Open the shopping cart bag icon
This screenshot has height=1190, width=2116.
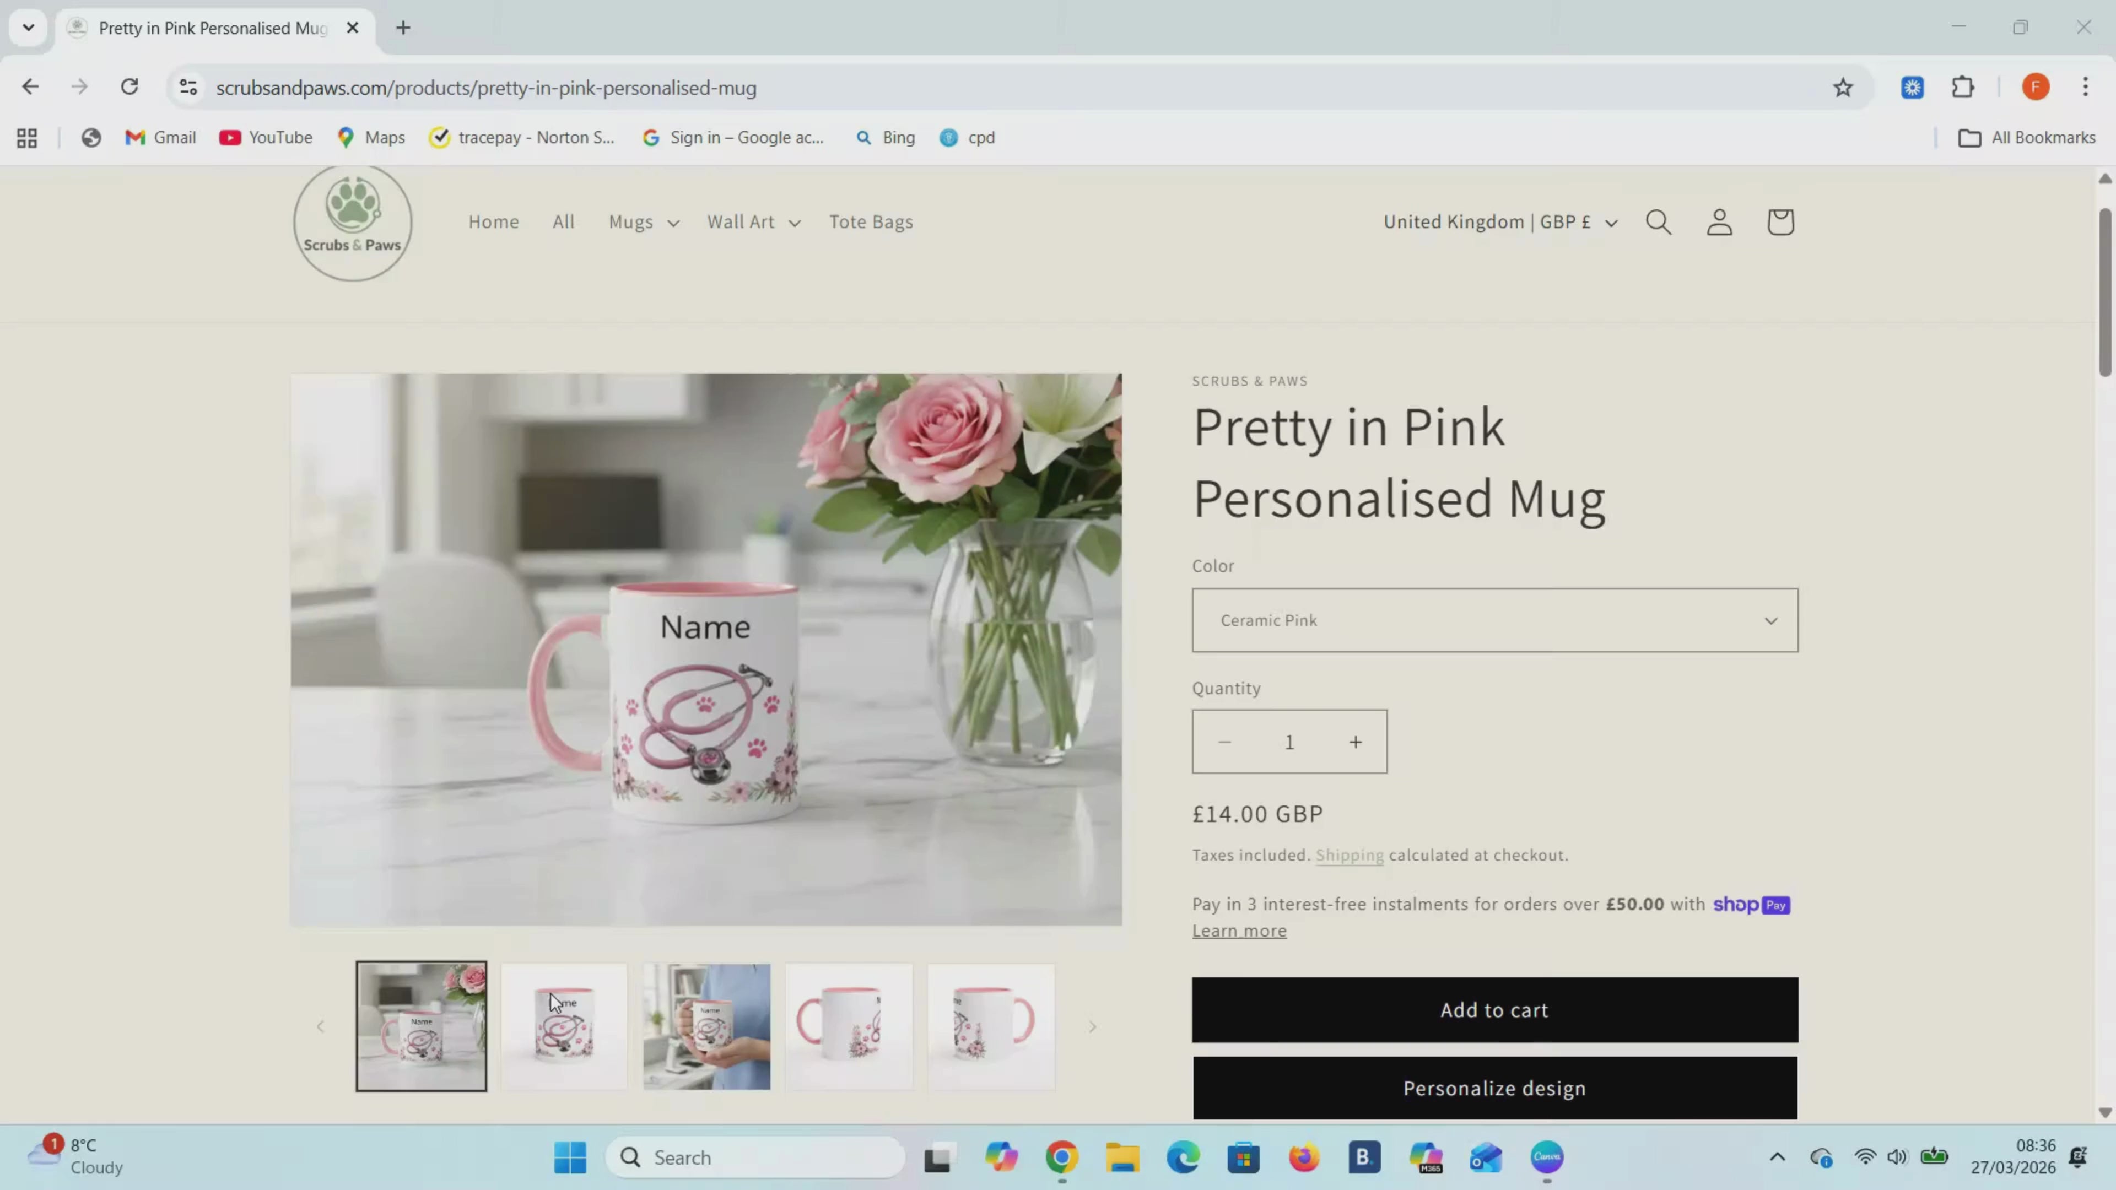point(1780,221)
